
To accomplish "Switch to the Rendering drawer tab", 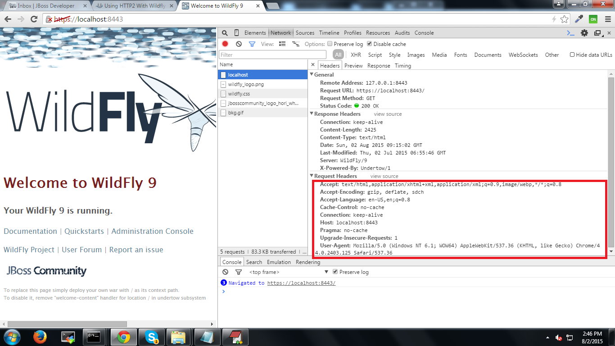I will pos(308,262).
